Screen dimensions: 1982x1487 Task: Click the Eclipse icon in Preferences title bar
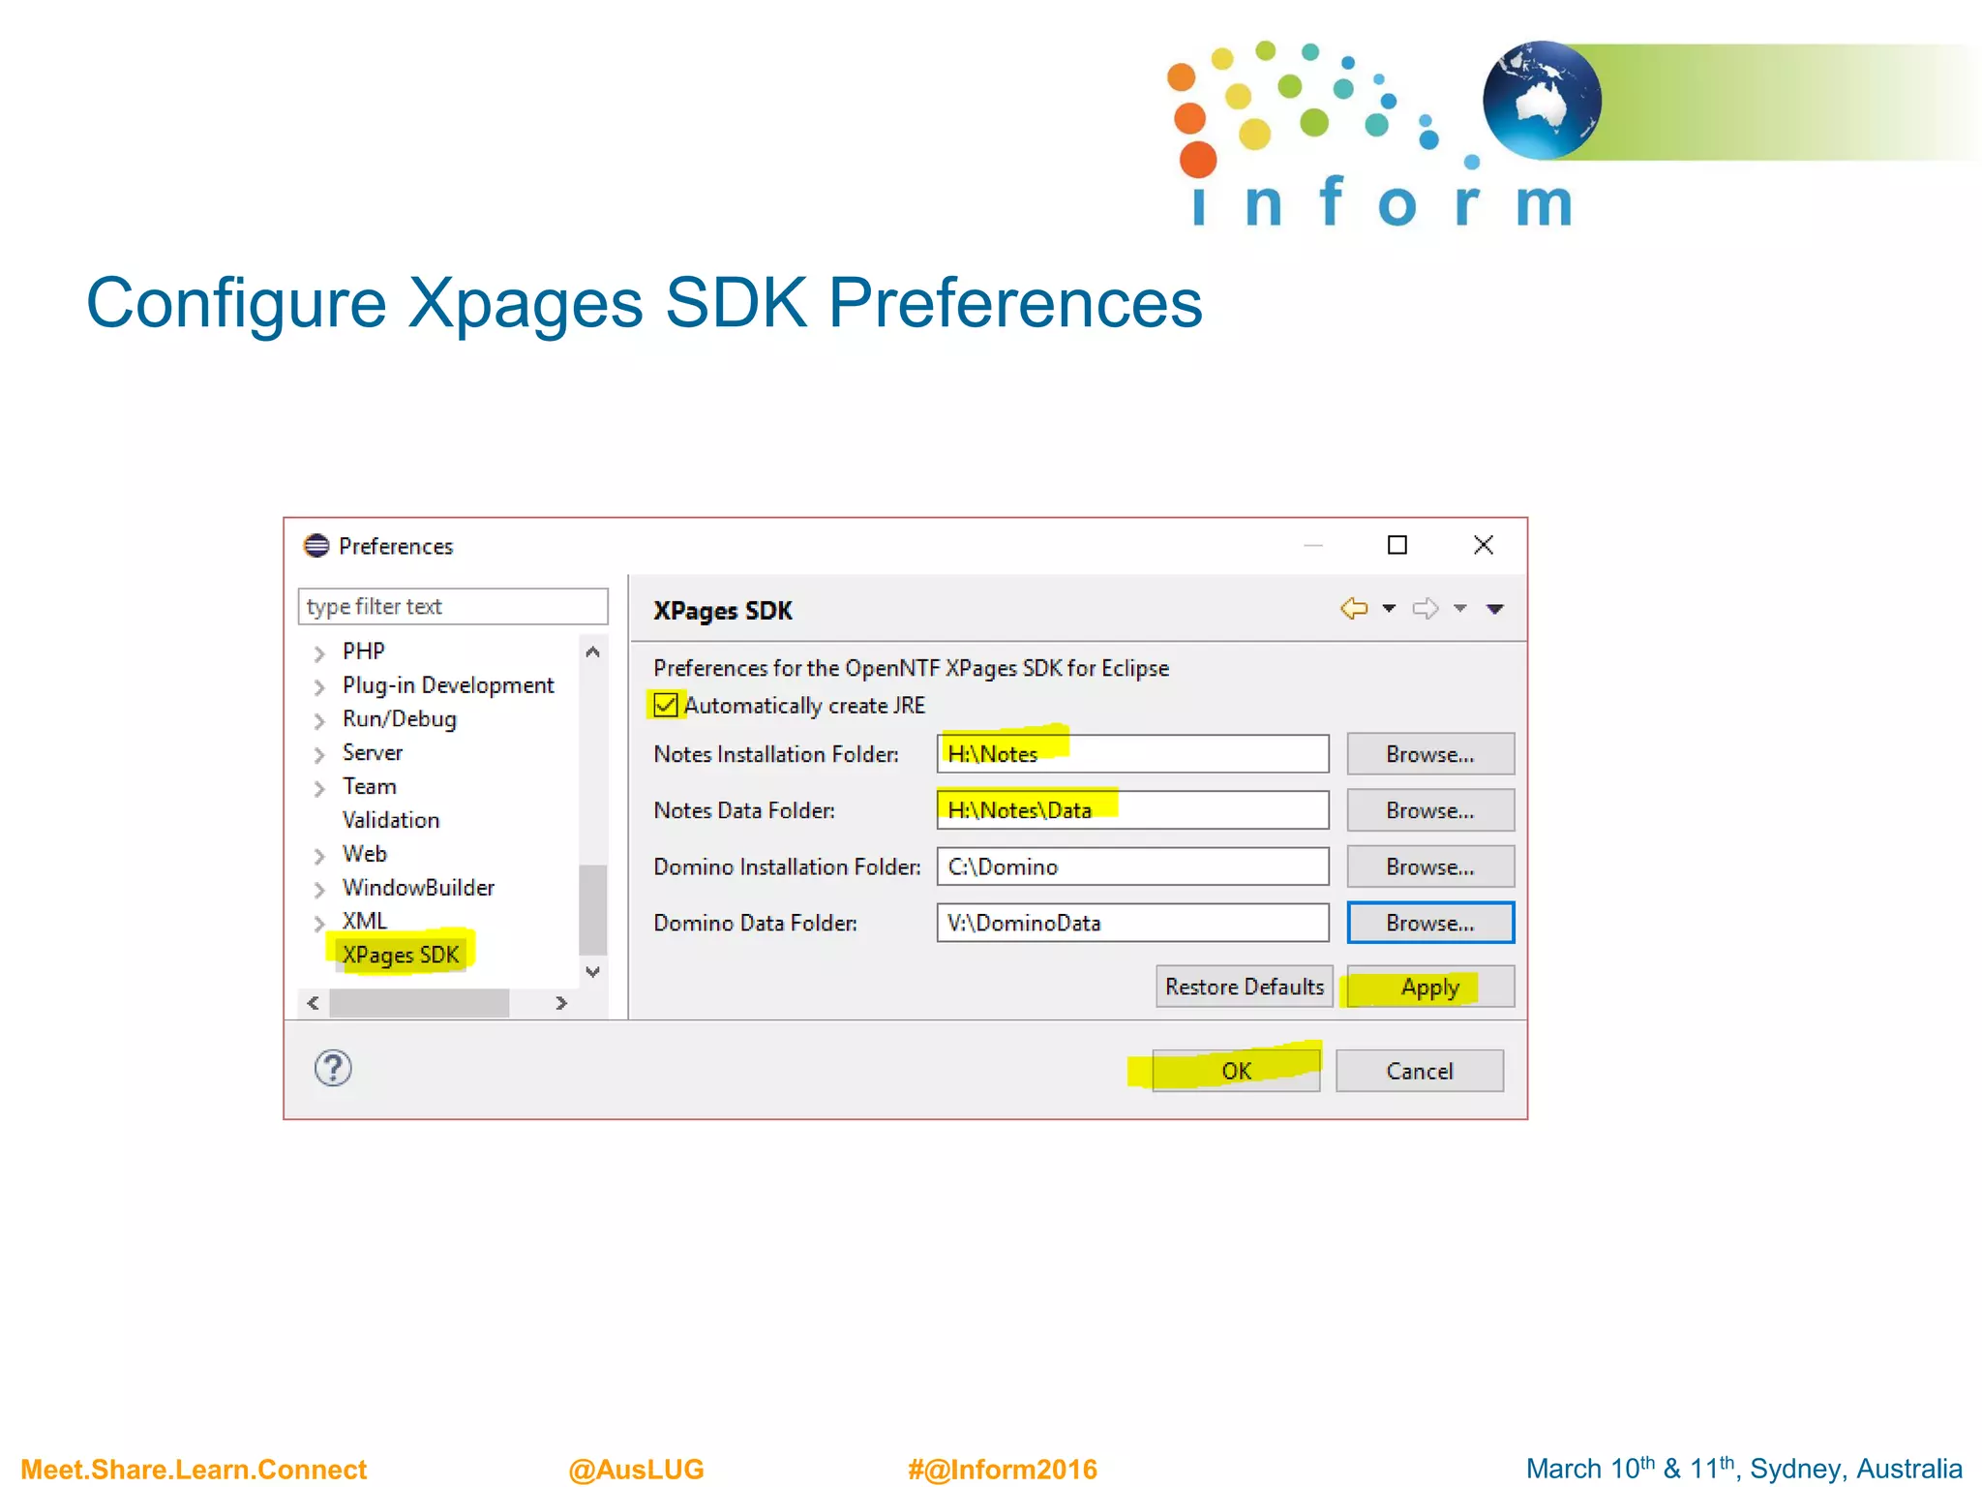(x=316, y=546)
